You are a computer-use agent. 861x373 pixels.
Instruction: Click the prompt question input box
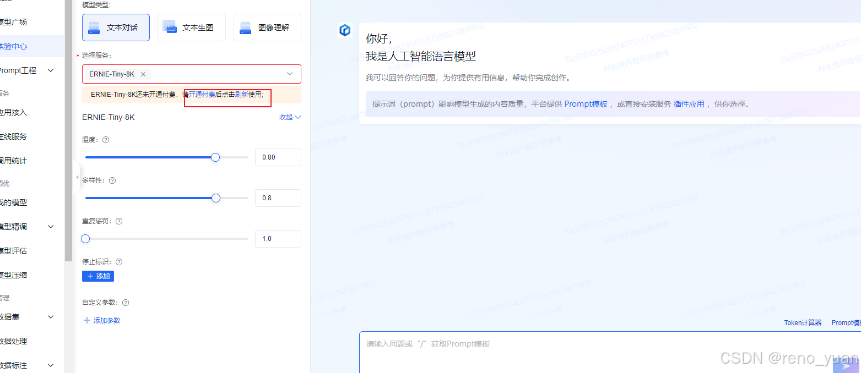point(610,352)
